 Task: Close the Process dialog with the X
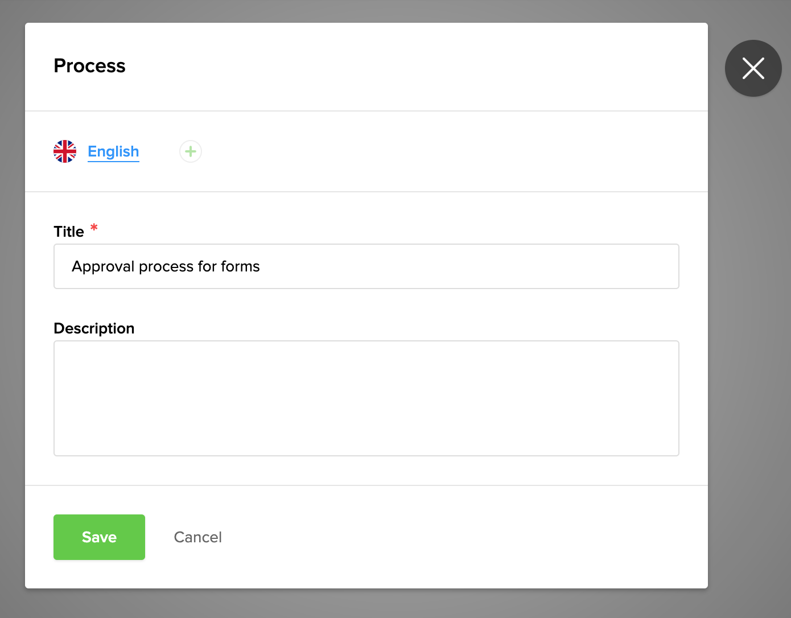pos(753,68)
